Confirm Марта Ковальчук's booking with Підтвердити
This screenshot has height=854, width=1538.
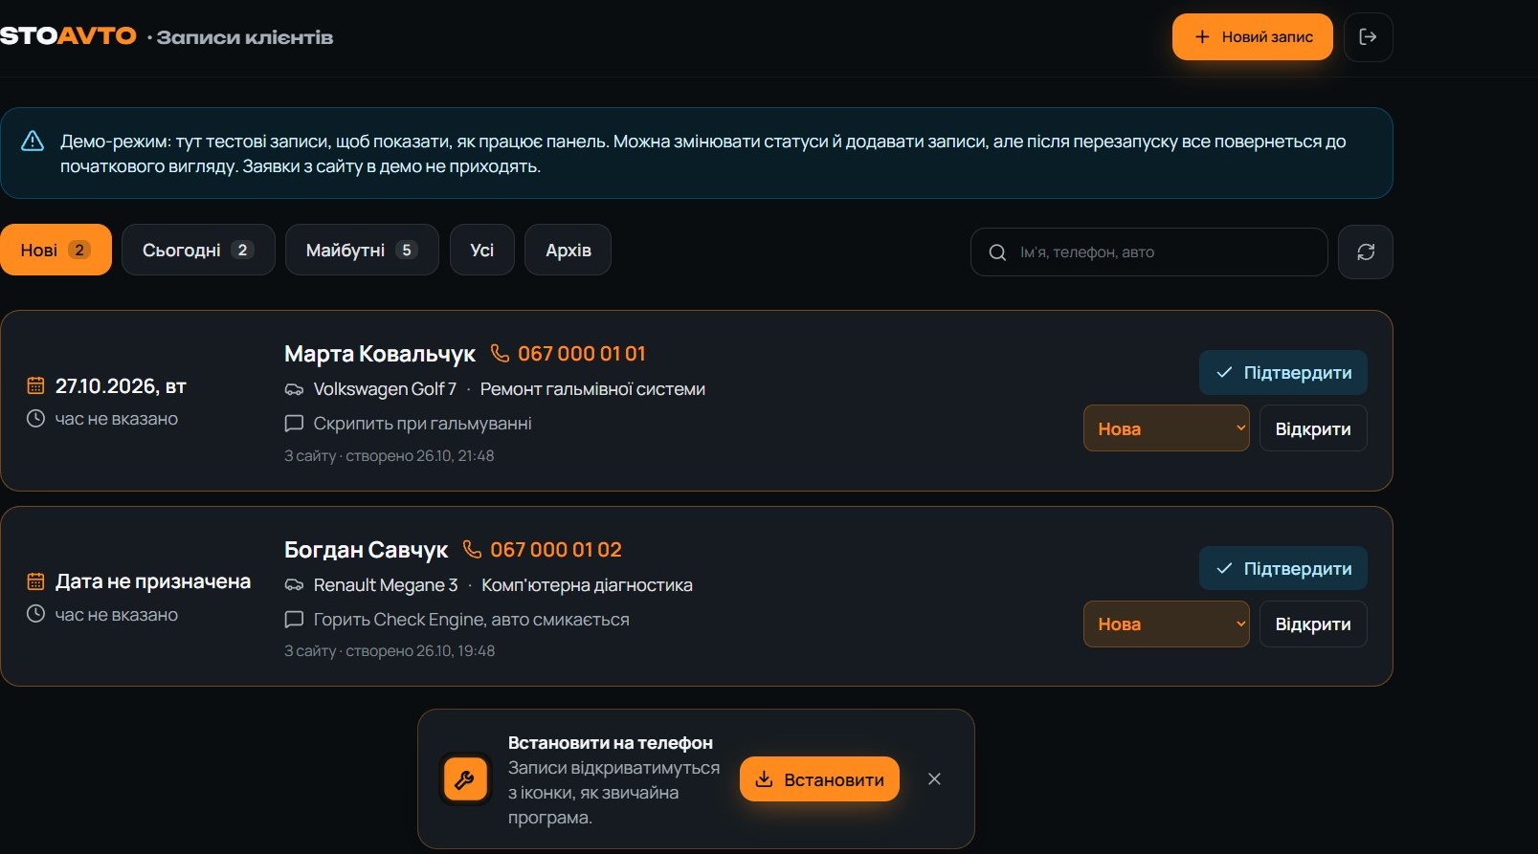tap(1283, 373)
